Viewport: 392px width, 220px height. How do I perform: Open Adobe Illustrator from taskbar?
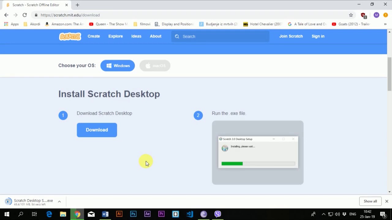coord(119,214)
